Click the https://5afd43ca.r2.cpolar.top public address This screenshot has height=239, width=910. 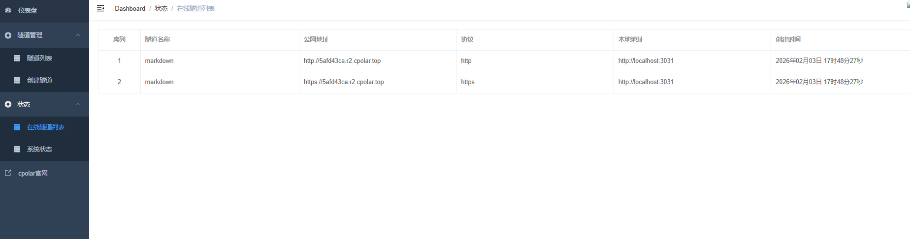(344, 82)
